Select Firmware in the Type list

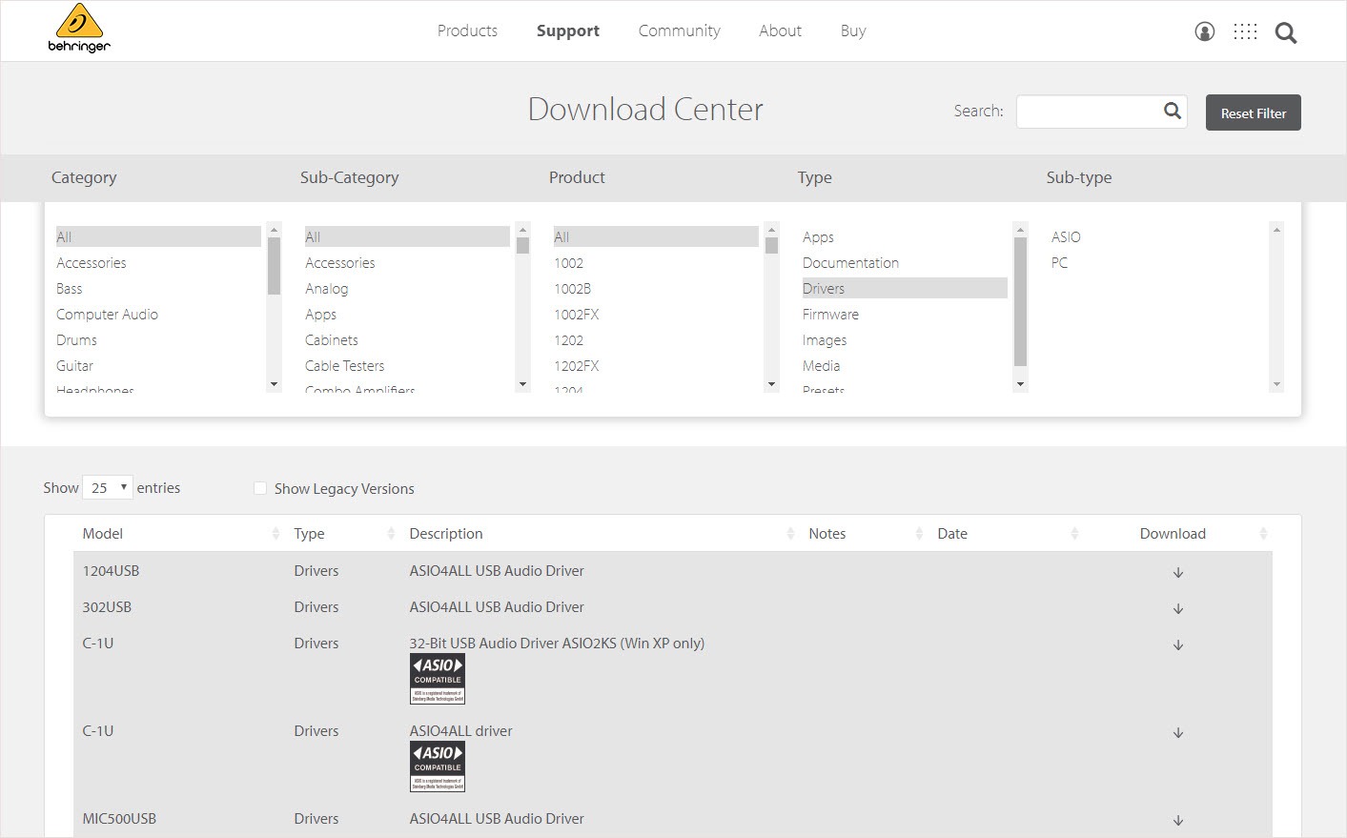[x=830, y=315]
